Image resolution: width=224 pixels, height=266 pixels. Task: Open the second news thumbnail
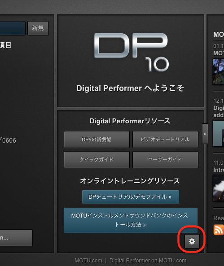point(219,133)
